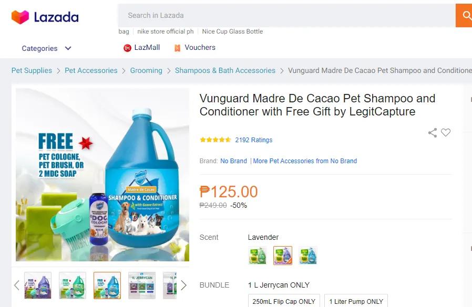The image size is (472, 307).
Task: Choose 1 Liter Pump ONLY bundle
Action: (x=356, y=301)
